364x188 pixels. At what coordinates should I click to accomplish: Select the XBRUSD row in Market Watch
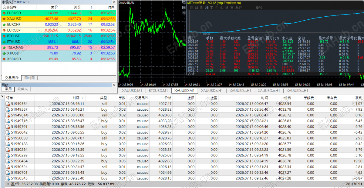tap(59, 59)
